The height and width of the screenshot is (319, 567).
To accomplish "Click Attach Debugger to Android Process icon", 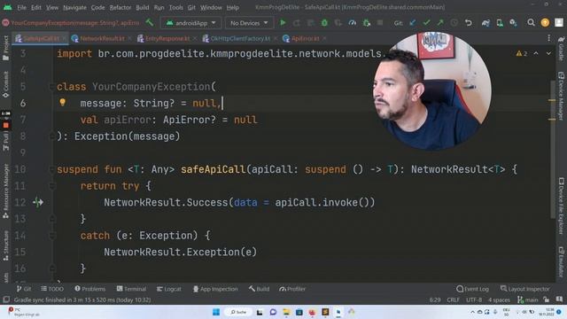I will 367,23.
